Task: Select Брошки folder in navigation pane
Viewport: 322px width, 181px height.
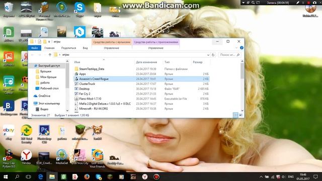Action: 46,71
